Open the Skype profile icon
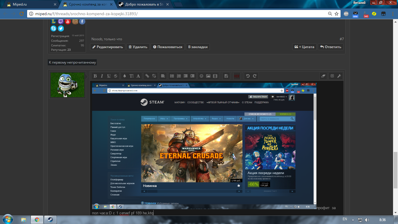 click(53, 28)
